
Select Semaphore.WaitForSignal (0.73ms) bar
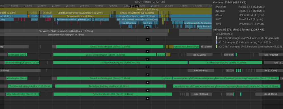[84, 34]
